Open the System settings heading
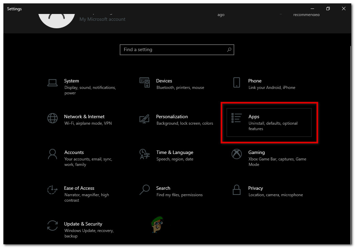This screenshot has height=248, width=355. point(72,81)
